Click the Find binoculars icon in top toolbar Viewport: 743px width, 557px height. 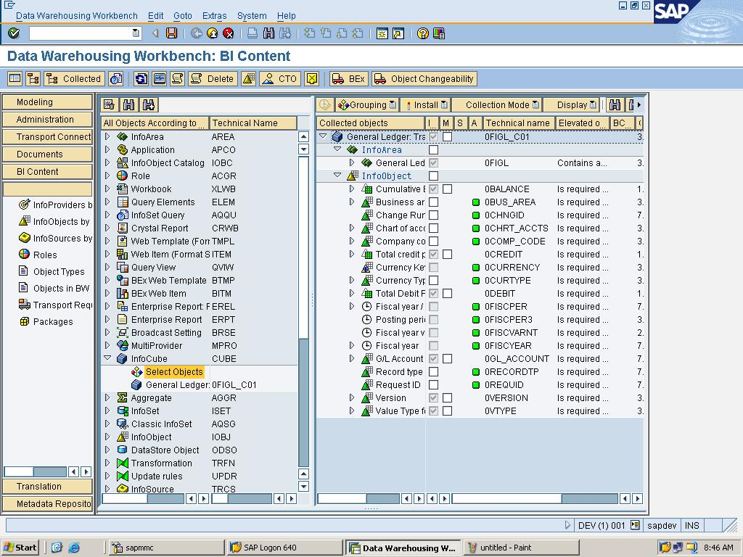(x=268, y=33)
